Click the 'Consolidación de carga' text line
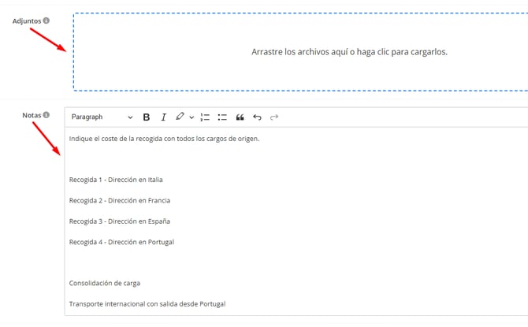528x327 pixels. point(104,283)
